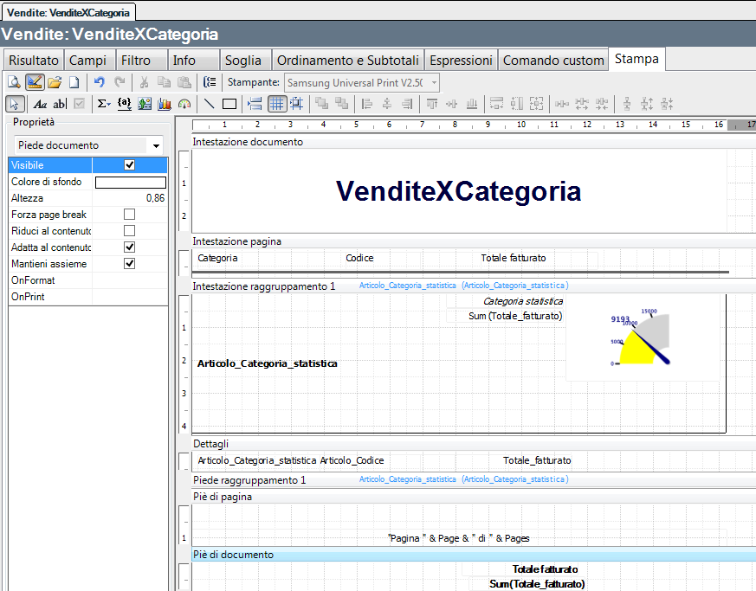Image resolution: width=756 pixels, height=591 pixels.
Task: Click the print preview magnifier icon
Action: [x=15, y=83]
